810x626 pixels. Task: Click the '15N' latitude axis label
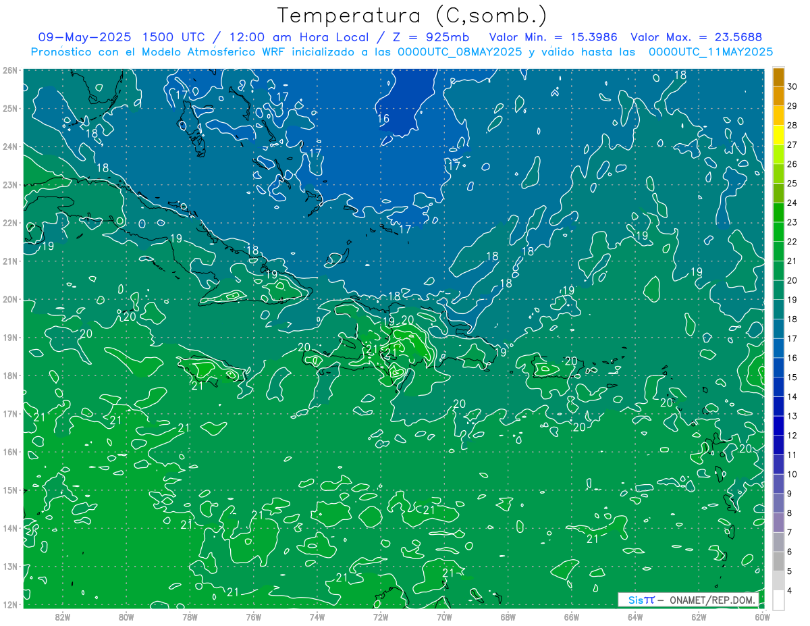pyautogui.click(x=10, y=490)
